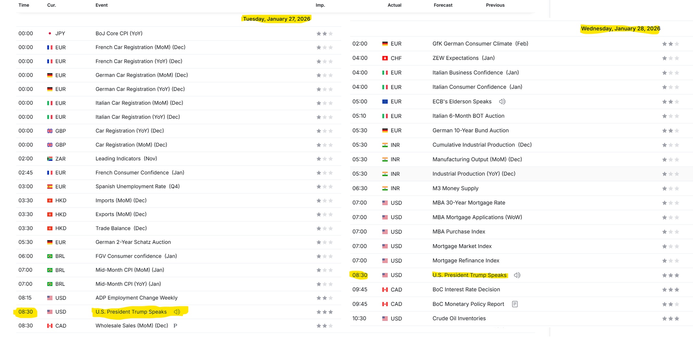Click the 'Tuesday, January 27, 2026' date heading

click(x=277, y=19)
